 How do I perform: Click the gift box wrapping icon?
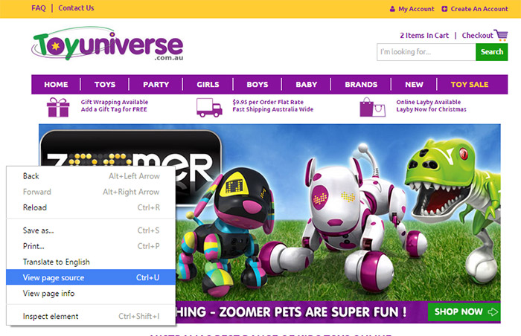click(x=58, y=107)
